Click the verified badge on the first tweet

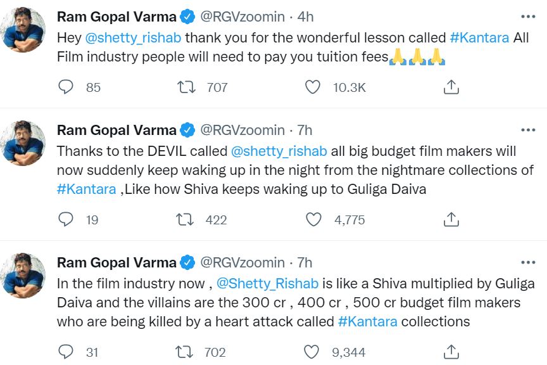pos(187,16)
